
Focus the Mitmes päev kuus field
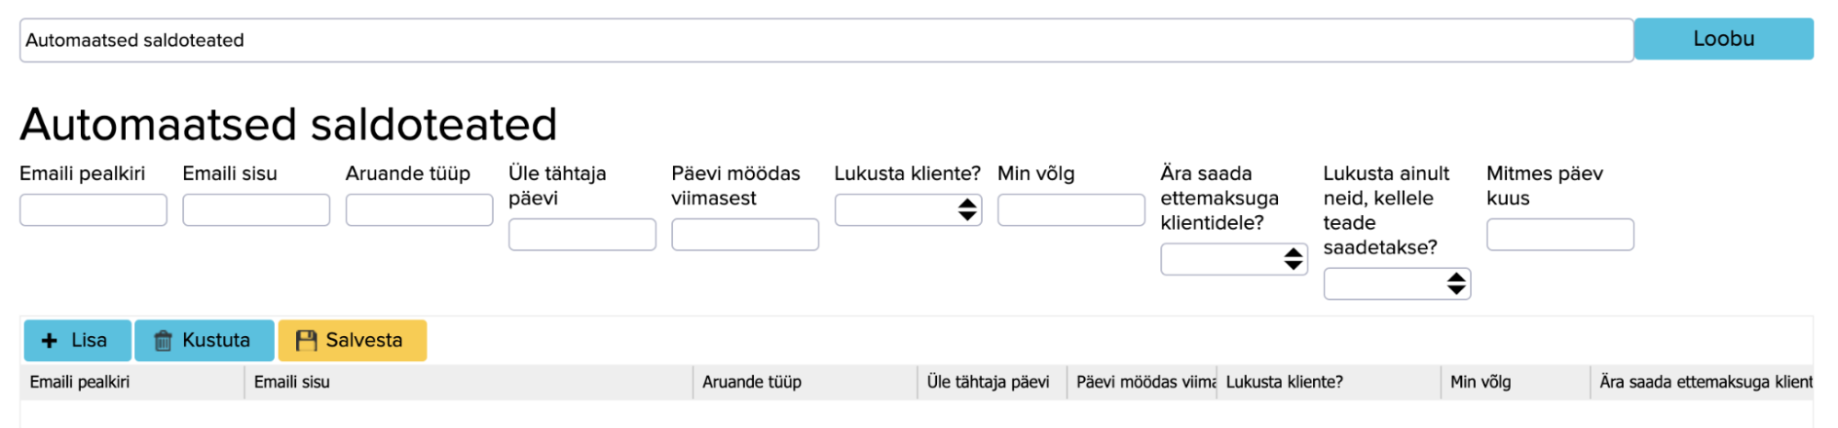(1559, 234)
